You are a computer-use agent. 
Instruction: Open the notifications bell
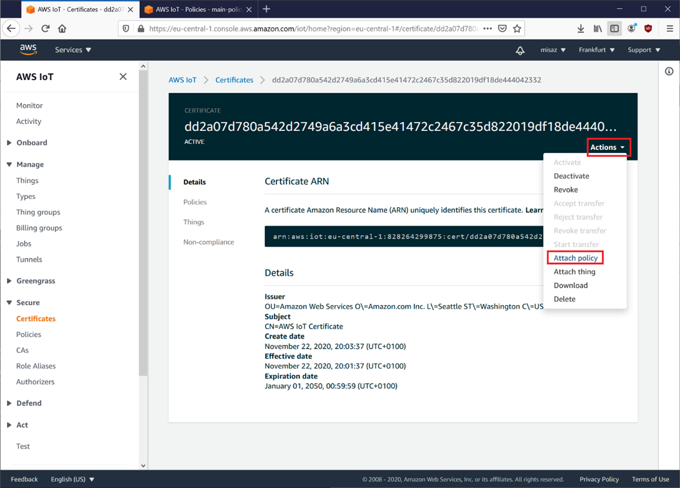click(x=520, y=50)
